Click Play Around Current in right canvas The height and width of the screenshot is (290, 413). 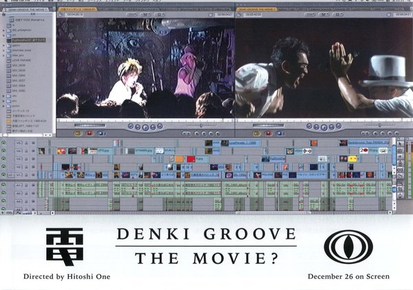point(332,127)
